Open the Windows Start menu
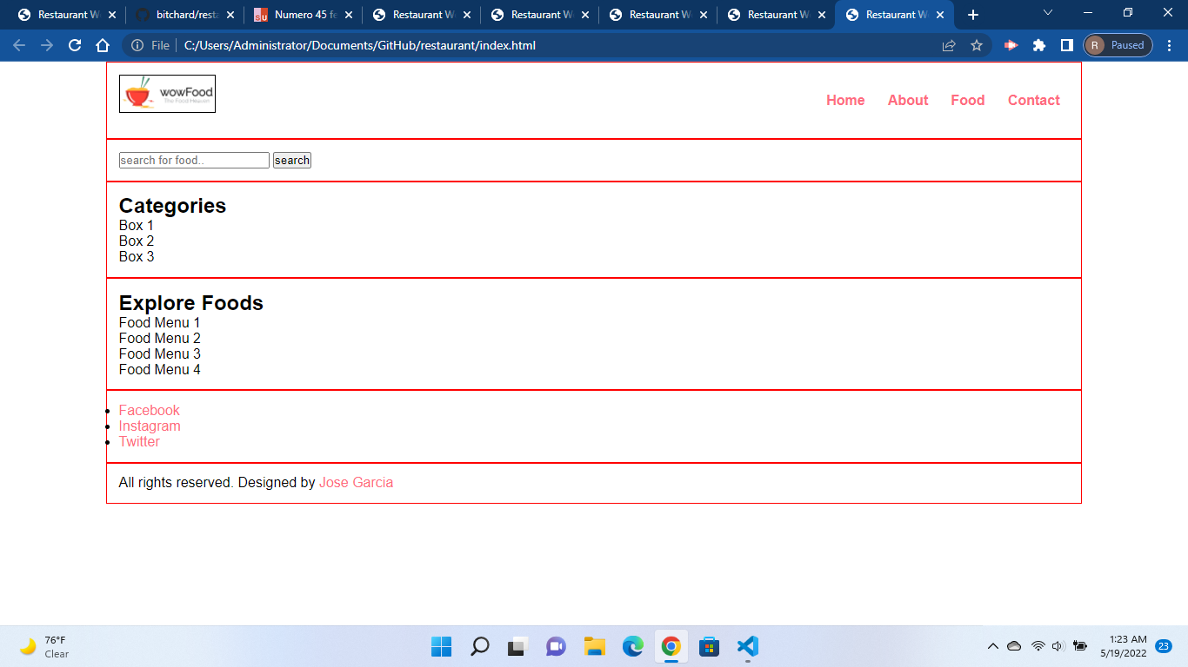The height and width of the screenshot is (667, 1188). (x=441, y=646)
